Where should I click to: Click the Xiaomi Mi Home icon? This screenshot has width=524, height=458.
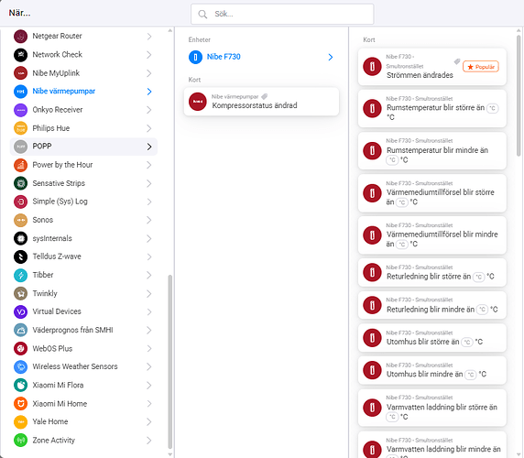(x=20, y=404)
